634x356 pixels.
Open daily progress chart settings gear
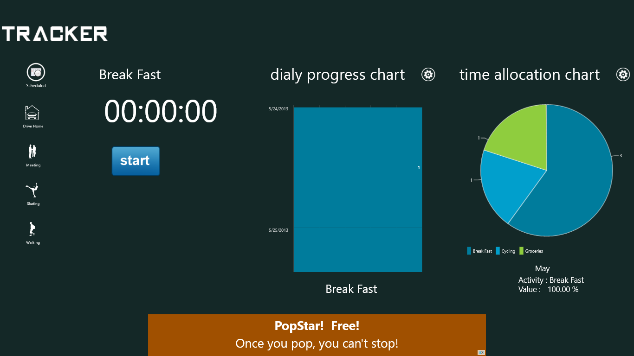pyautogui.click(x=428, y=75)
